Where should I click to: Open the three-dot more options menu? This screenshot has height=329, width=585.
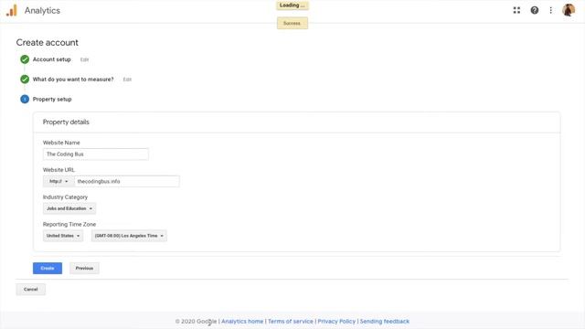coord(550,10)
